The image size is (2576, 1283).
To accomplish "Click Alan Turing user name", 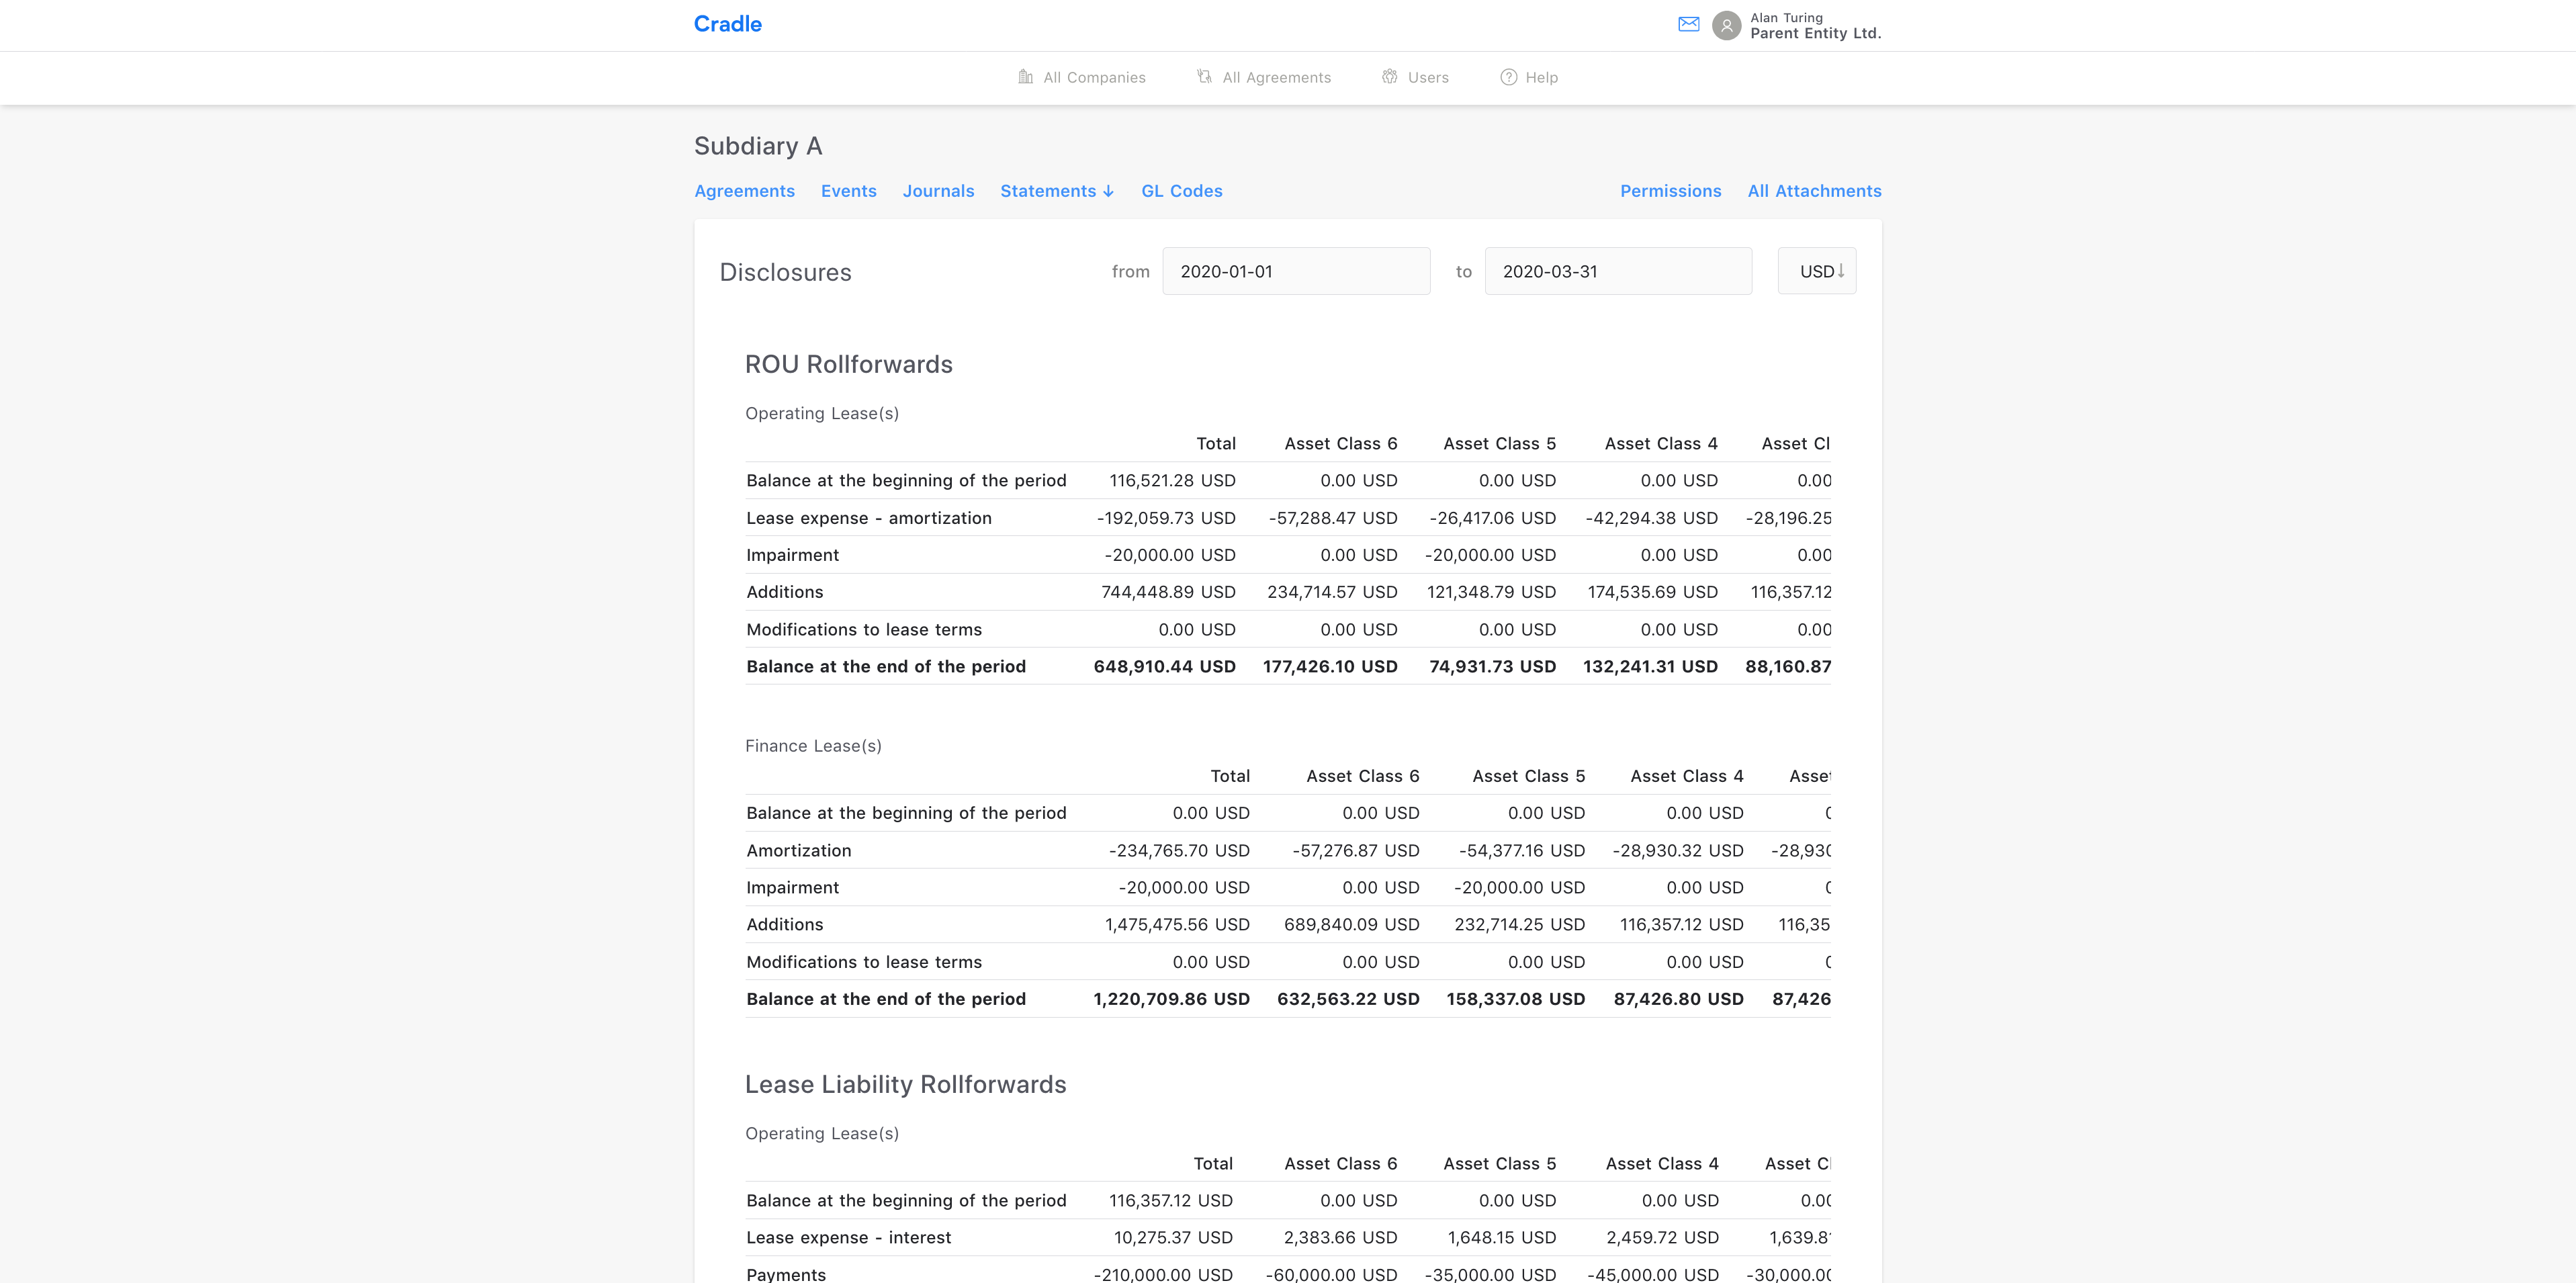I will click(1786, 18).
